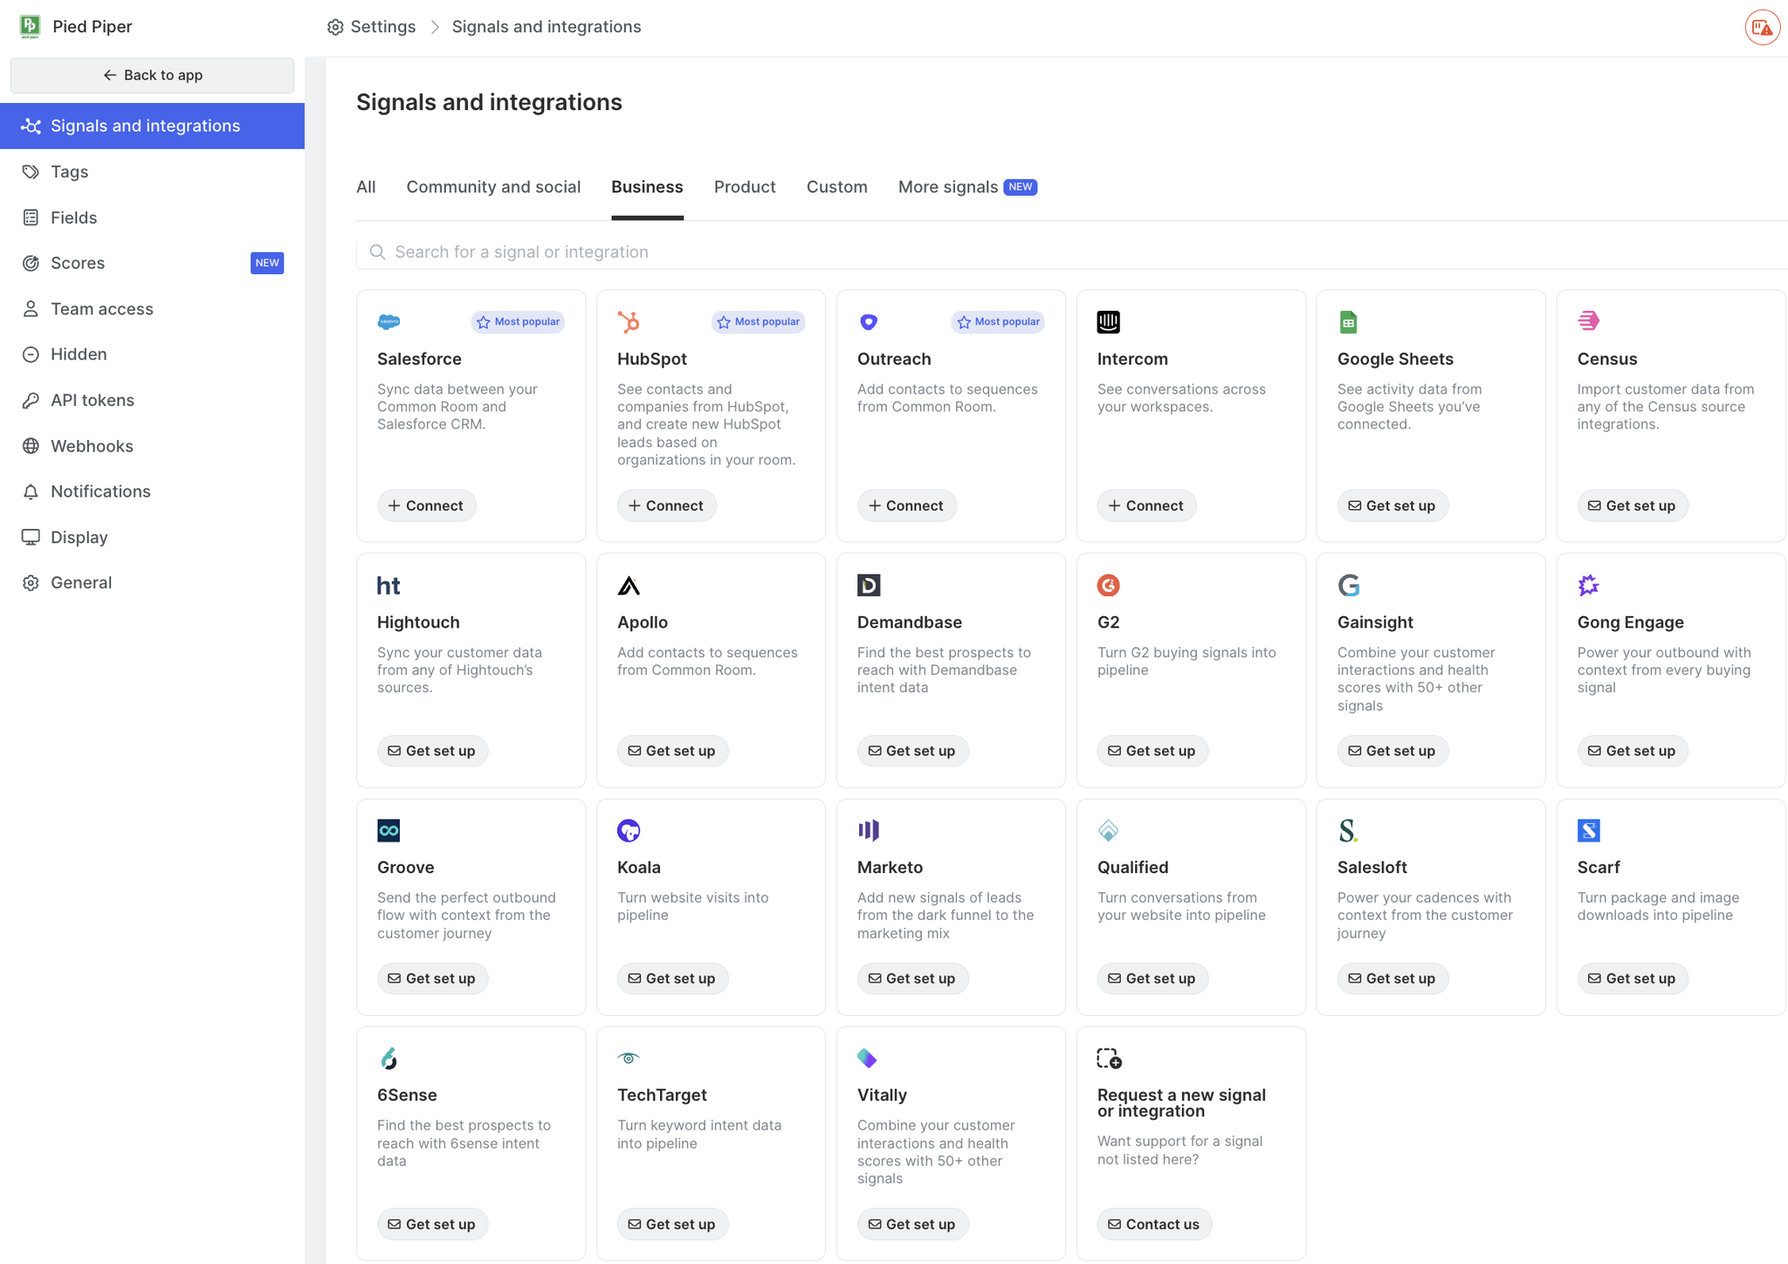The height and width of the screenshot is (1264, 1788).
Task: Open API tokens from the sidebar
Action: pyautogui.click(x=92, y=400)
